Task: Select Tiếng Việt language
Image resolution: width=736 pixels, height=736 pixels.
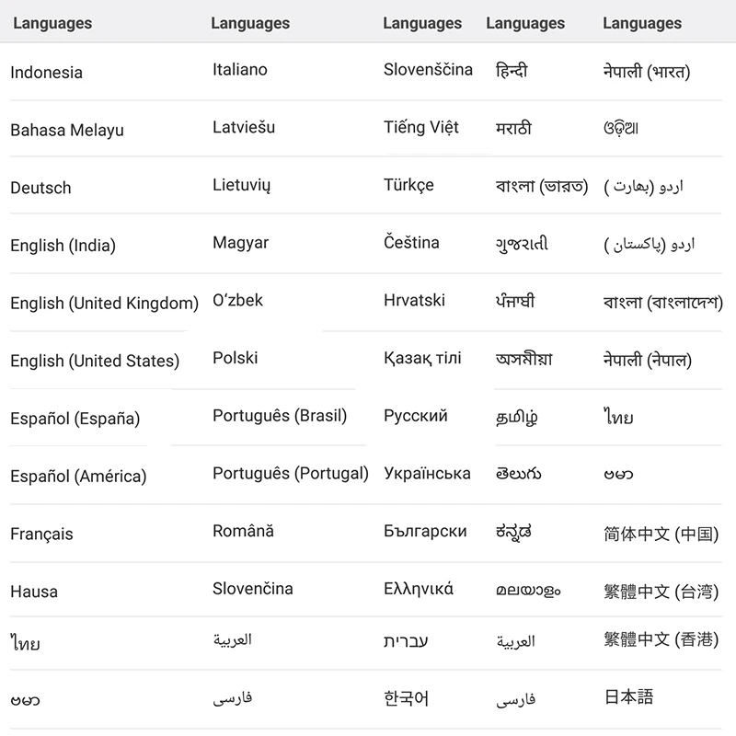Action: [421, 127]
